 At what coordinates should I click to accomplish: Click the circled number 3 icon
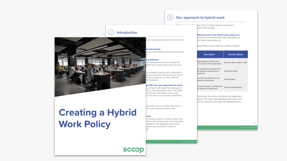coord(170,18)
